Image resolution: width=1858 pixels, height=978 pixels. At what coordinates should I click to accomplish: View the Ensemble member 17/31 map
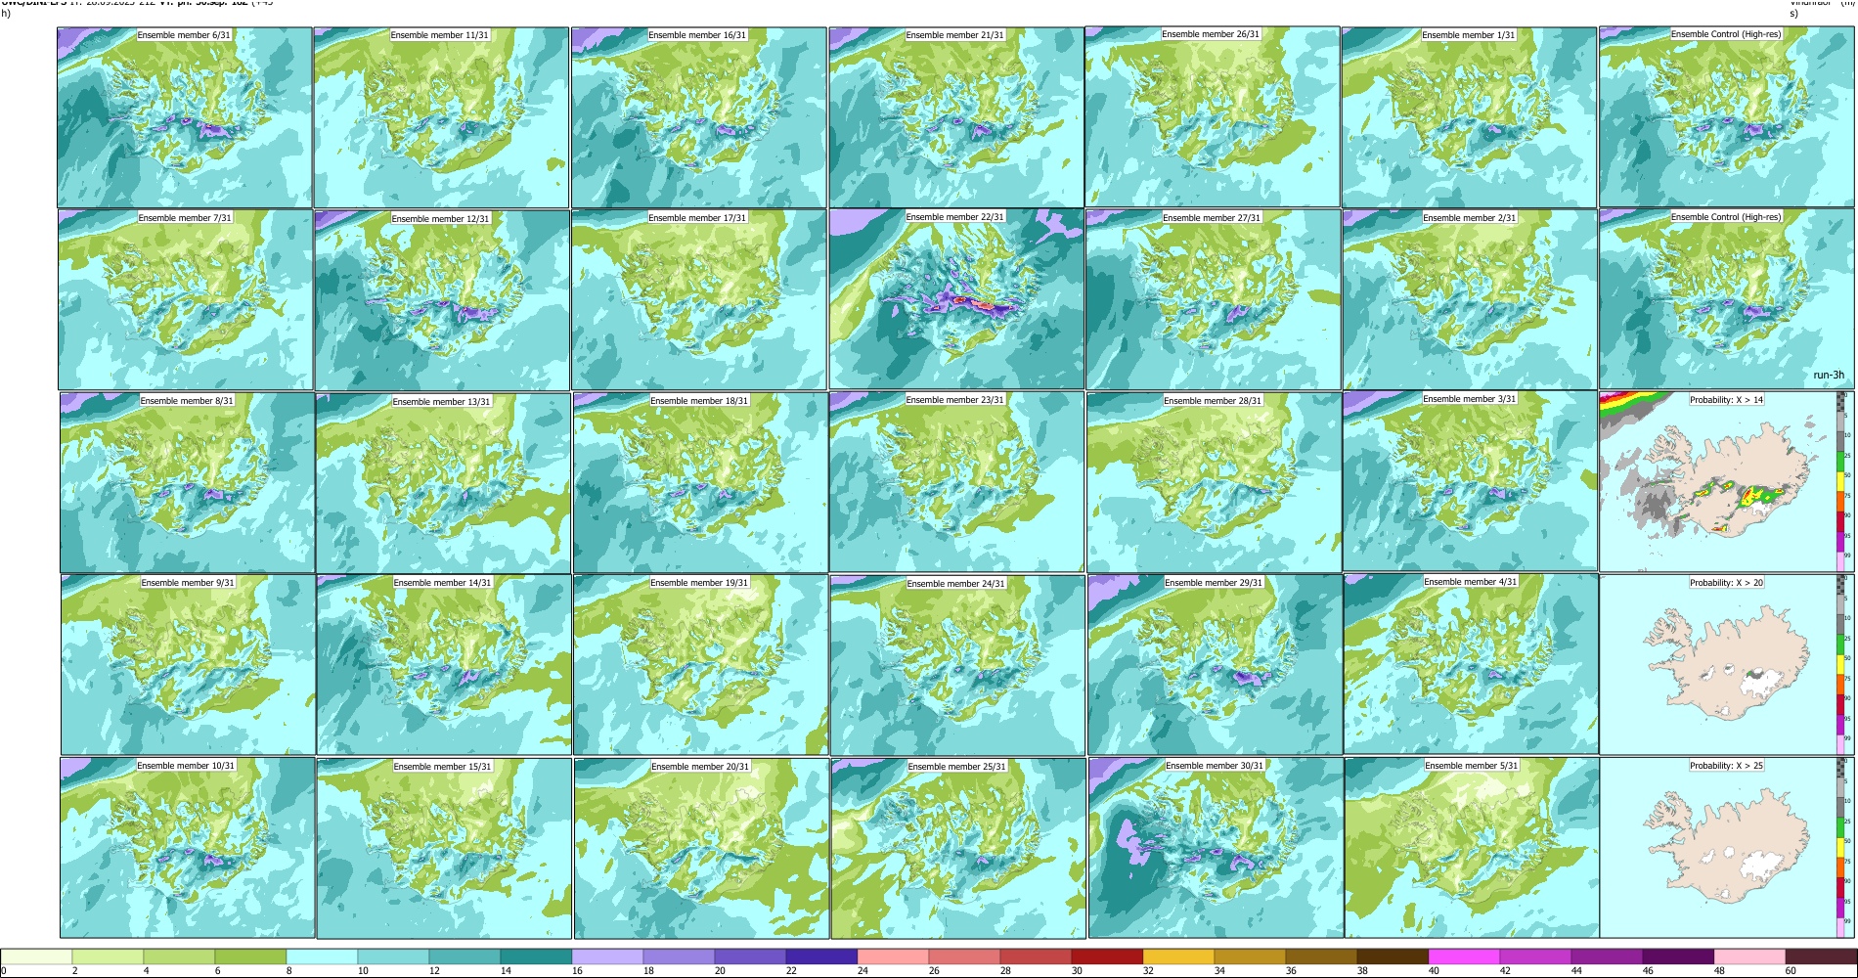click(x=699, y=299)
